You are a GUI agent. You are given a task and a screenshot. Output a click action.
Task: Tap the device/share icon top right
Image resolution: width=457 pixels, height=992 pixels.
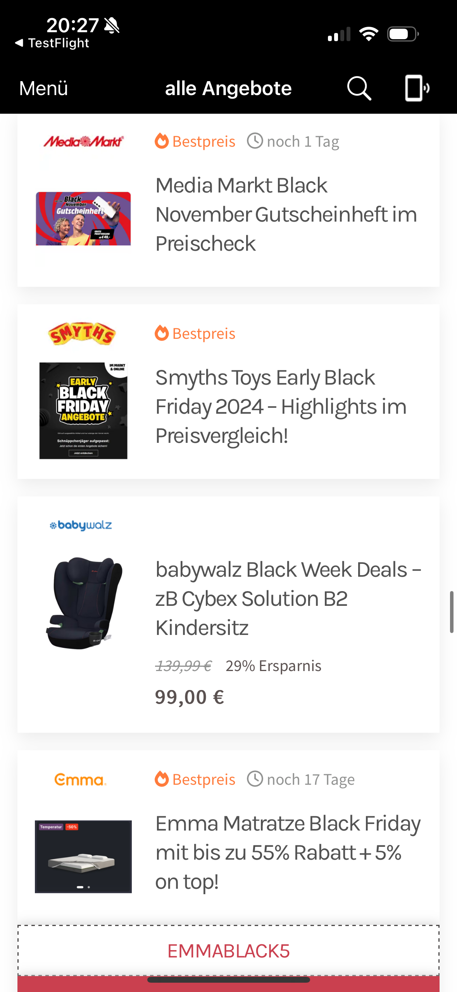(x=416, y=88)
